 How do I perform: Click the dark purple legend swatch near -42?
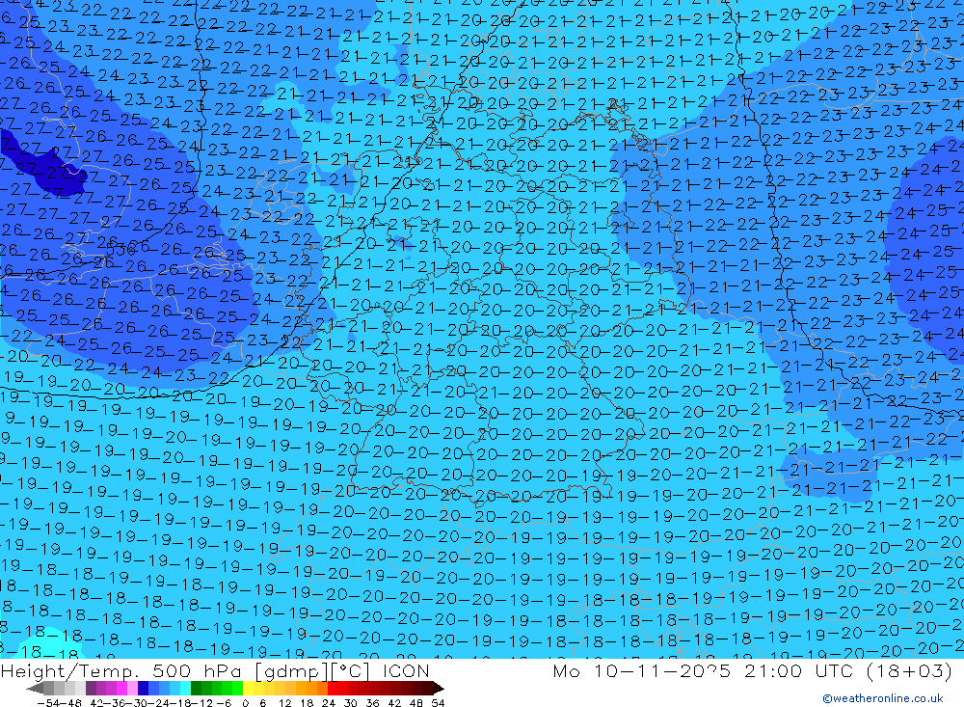pos(91,688)
